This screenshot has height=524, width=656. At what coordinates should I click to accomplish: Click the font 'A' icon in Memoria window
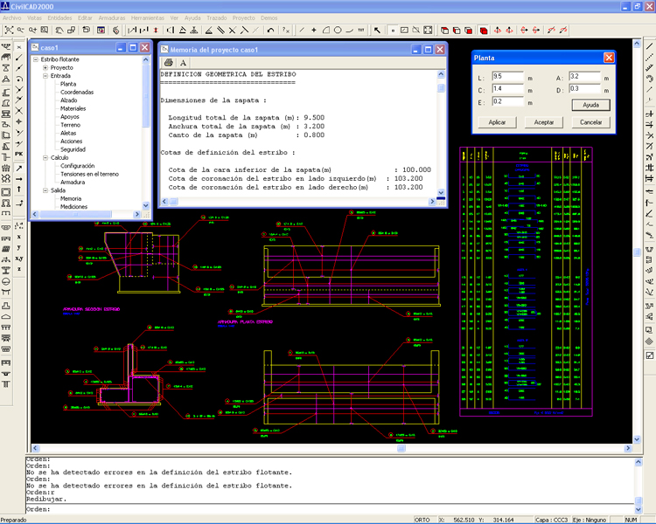184,62
